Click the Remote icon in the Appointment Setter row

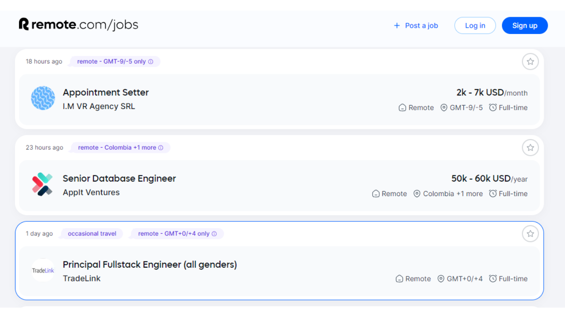(x=402, y=108)
